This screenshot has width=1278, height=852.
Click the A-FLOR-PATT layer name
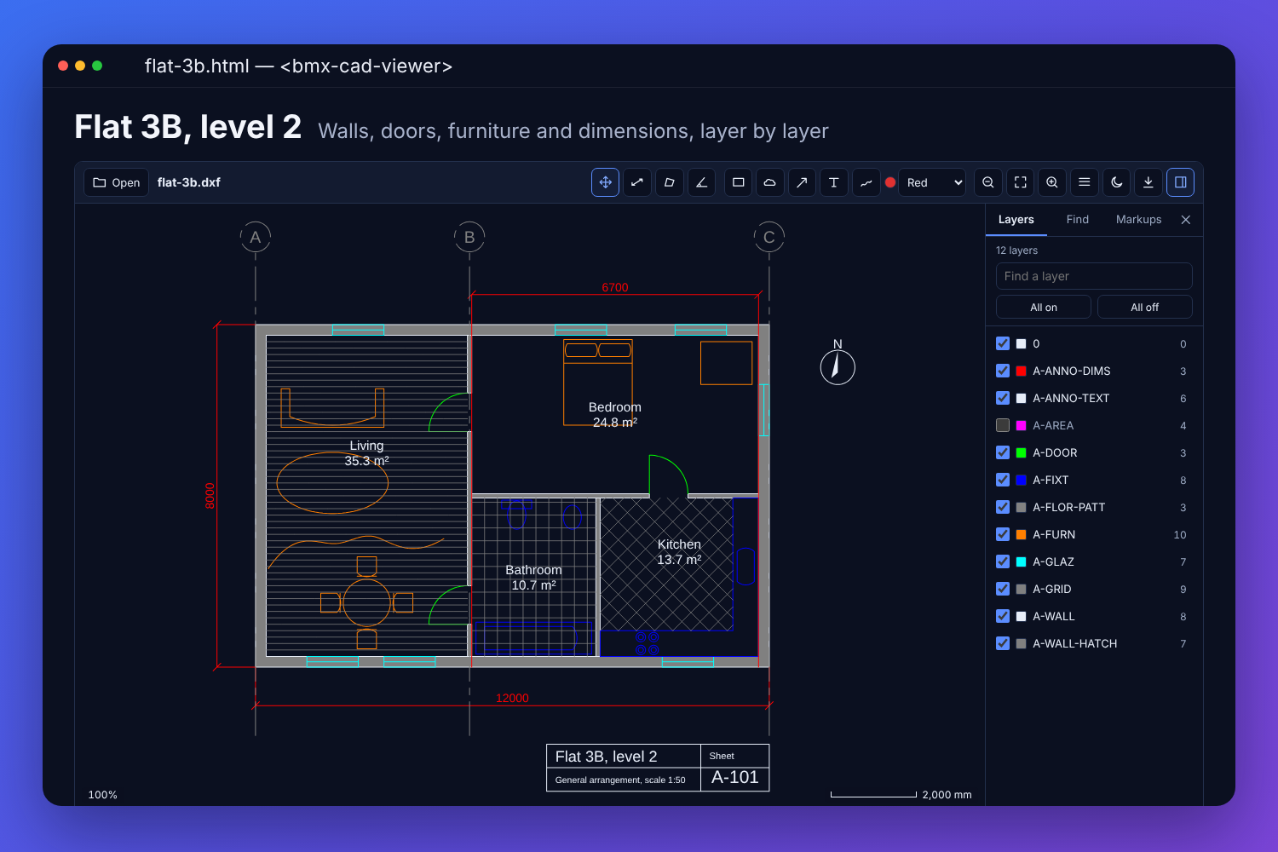(x=1069, y=507)
